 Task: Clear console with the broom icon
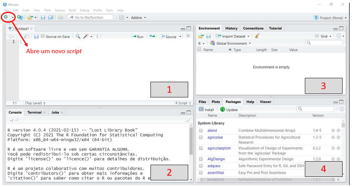click(x=188, y=120)
